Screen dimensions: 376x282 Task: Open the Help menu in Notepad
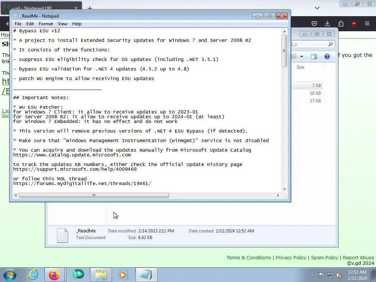tap(77, 24)
